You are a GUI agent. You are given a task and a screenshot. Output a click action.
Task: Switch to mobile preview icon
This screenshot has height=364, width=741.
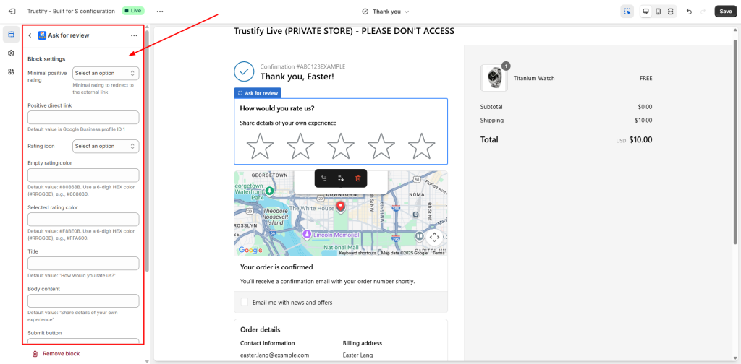click(658, 12)
